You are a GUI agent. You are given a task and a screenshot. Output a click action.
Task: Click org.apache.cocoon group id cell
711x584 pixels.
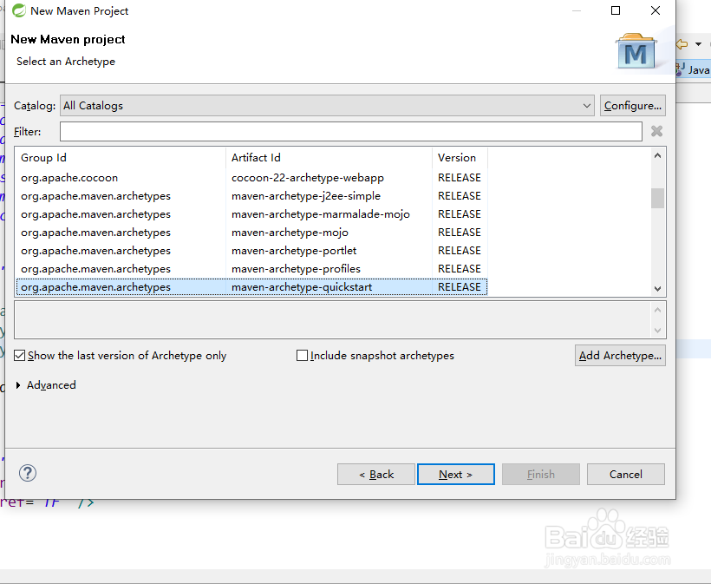click(69, 178)
